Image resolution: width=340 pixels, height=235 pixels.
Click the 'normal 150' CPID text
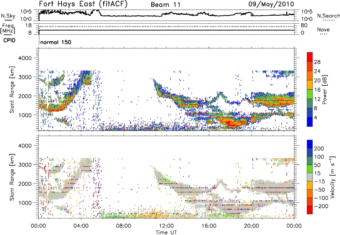pyautogui.click(x=56, y=42)
